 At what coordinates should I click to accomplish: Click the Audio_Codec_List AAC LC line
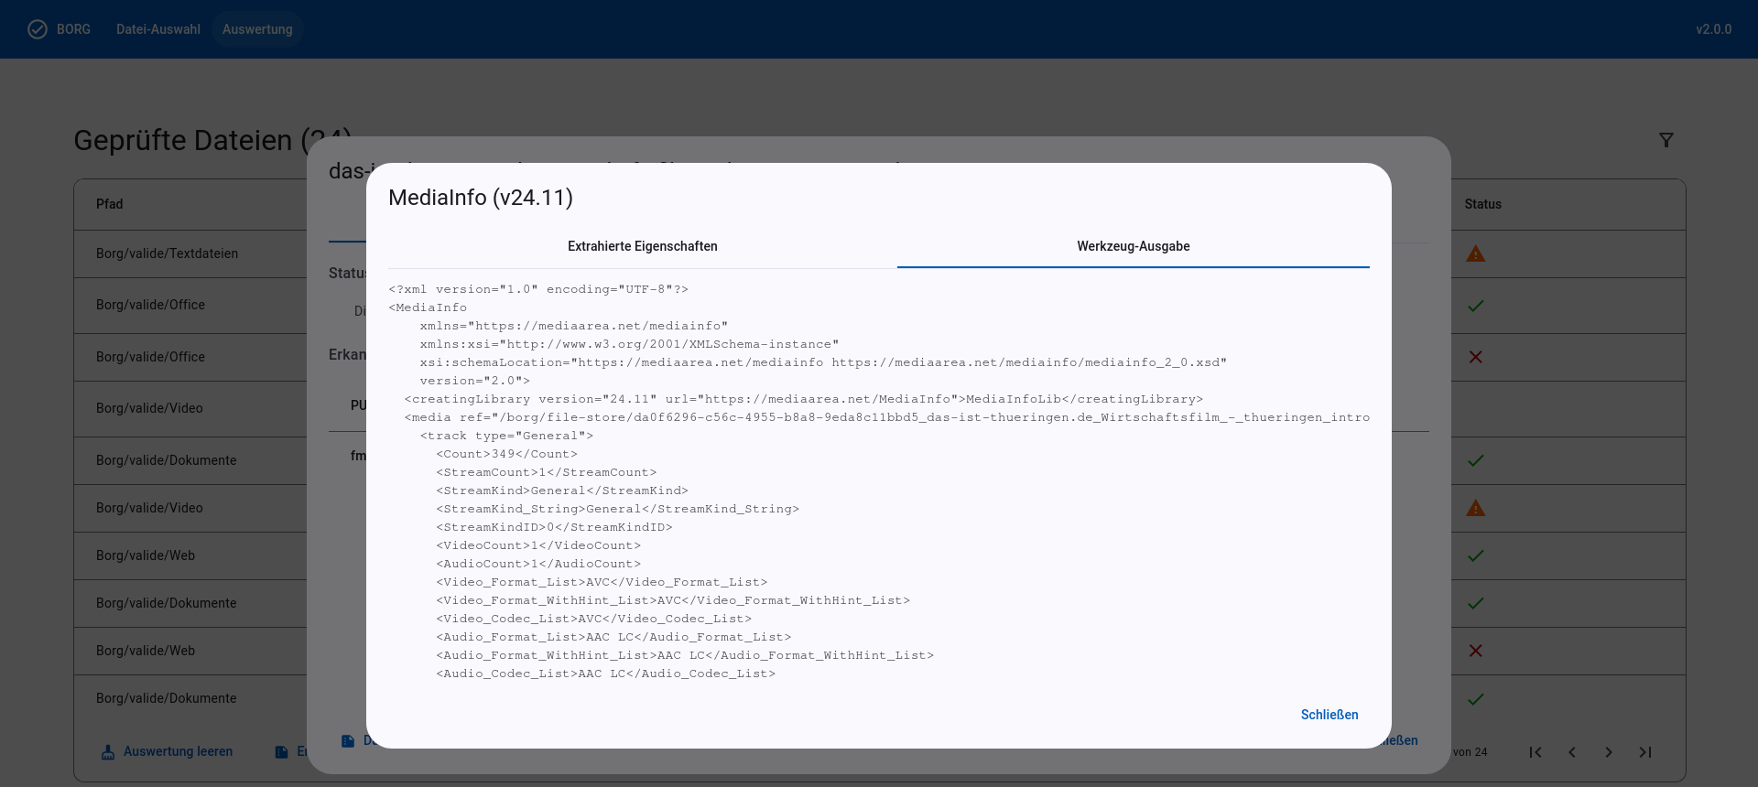click(606, 674)
